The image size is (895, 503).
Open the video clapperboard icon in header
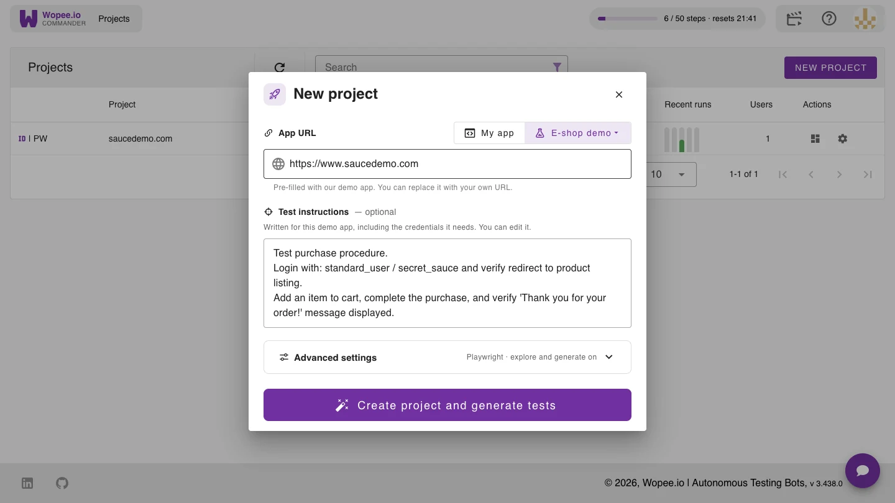click(794, 19)
